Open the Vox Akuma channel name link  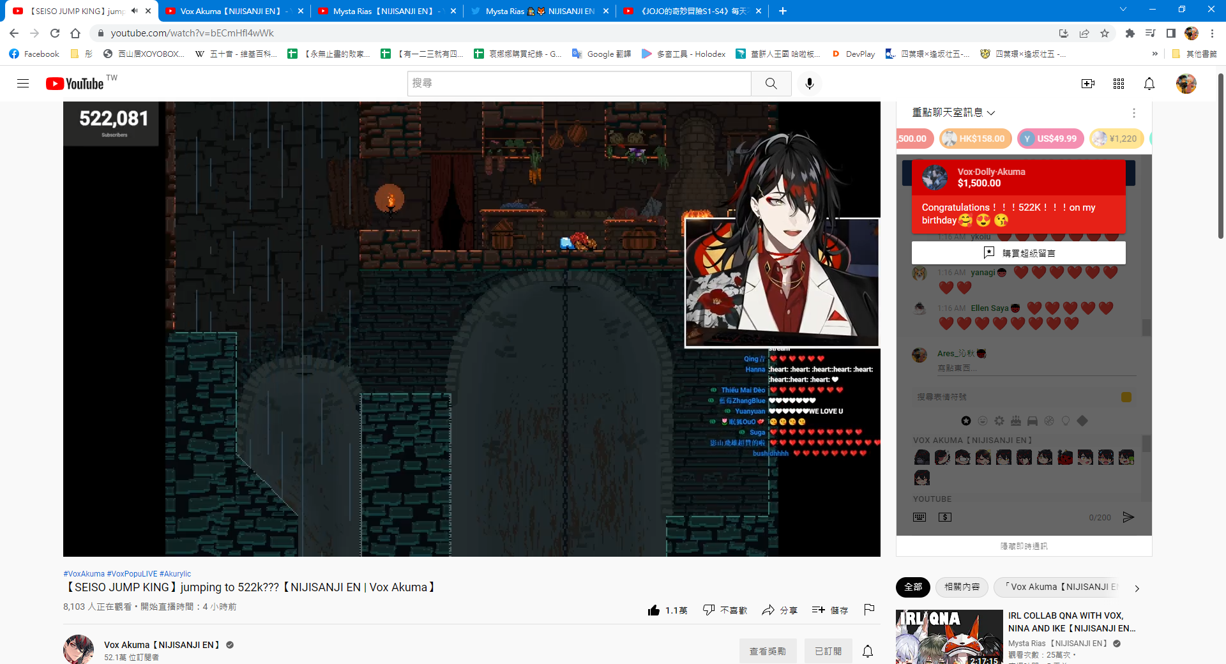tap(162, 645)
